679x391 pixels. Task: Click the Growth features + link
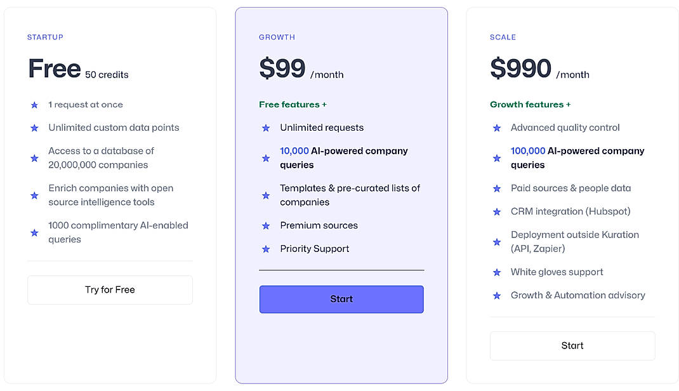(x=531, y=104)
